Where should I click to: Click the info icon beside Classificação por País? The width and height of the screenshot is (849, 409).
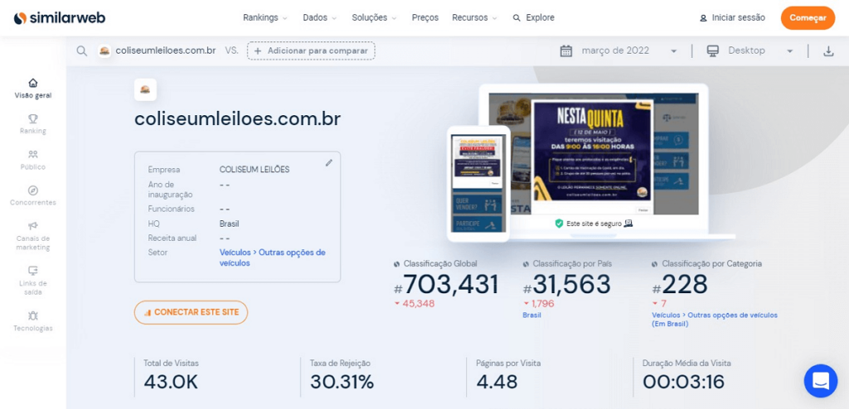pyautogui.click(x=526, y=264)
